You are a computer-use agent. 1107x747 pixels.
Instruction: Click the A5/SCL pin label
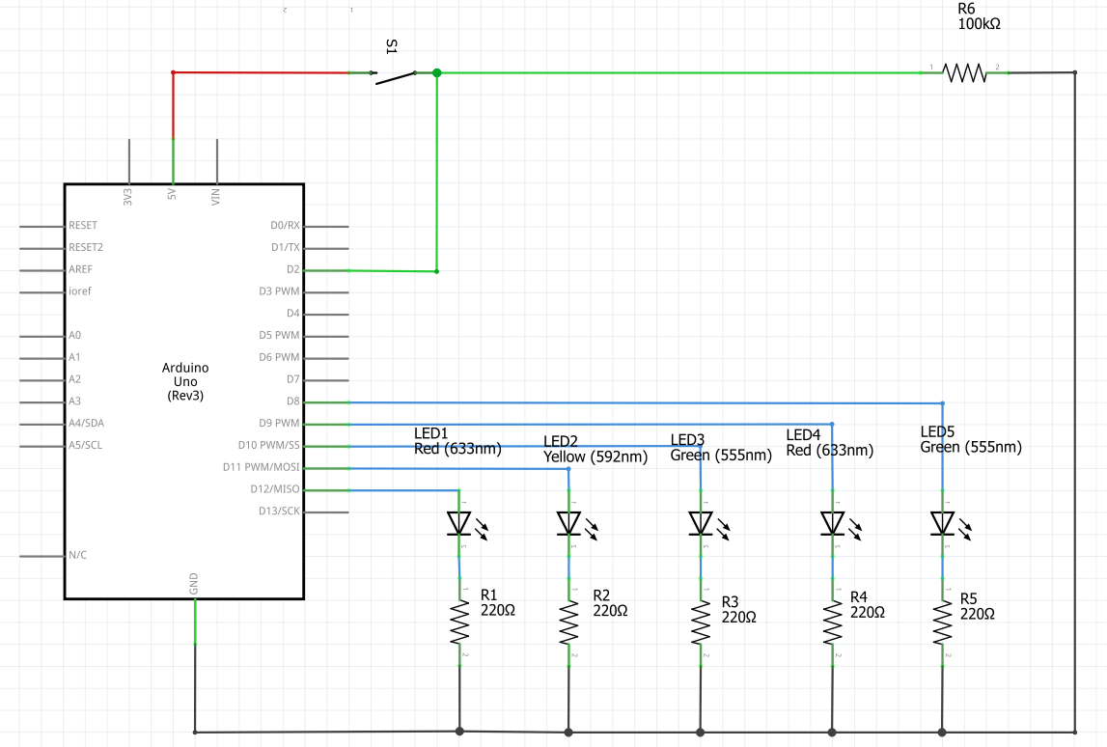pos(86,445)
